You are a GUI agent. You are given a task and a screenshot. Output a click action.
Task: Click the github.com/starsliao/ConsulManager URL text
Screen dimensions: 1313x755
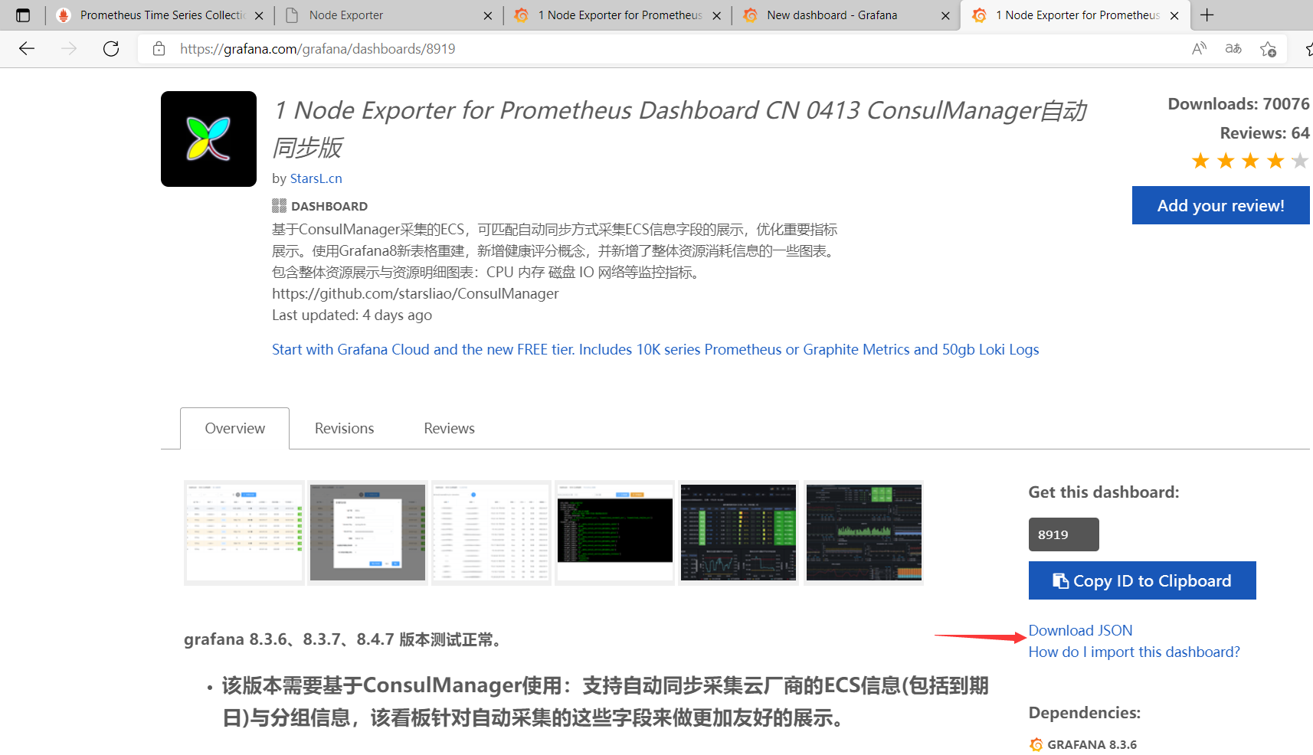point(415,294)
